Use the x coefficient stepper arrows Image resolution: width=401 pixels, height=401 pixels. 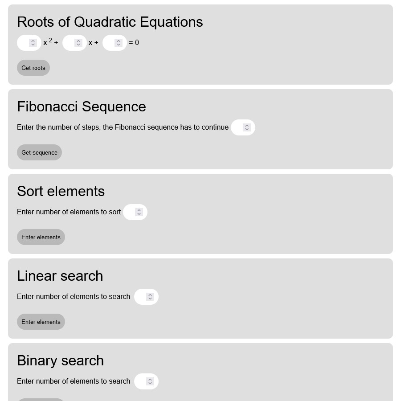tap(78, 43)
